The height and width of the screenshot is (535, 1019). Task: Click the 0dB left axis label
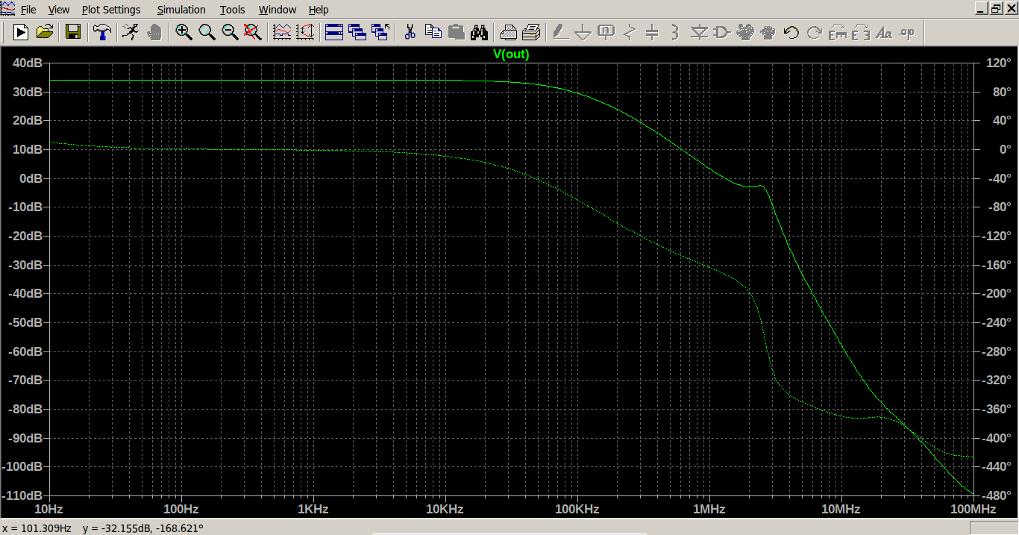tap(31, 179)
